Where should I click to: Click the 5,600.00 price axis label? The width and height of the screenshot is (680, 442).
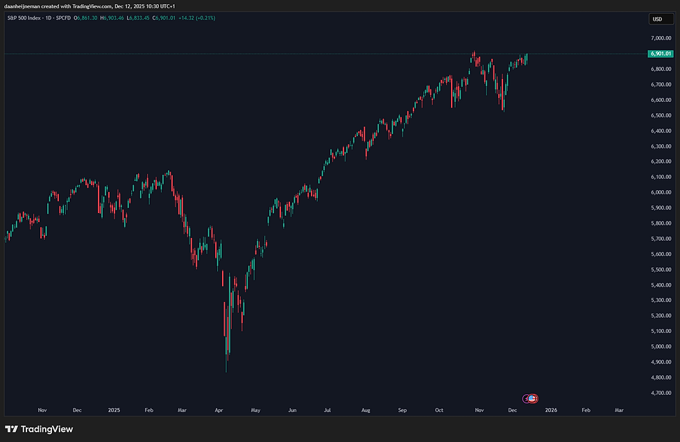pyautogui.click(x=661, y=254)
